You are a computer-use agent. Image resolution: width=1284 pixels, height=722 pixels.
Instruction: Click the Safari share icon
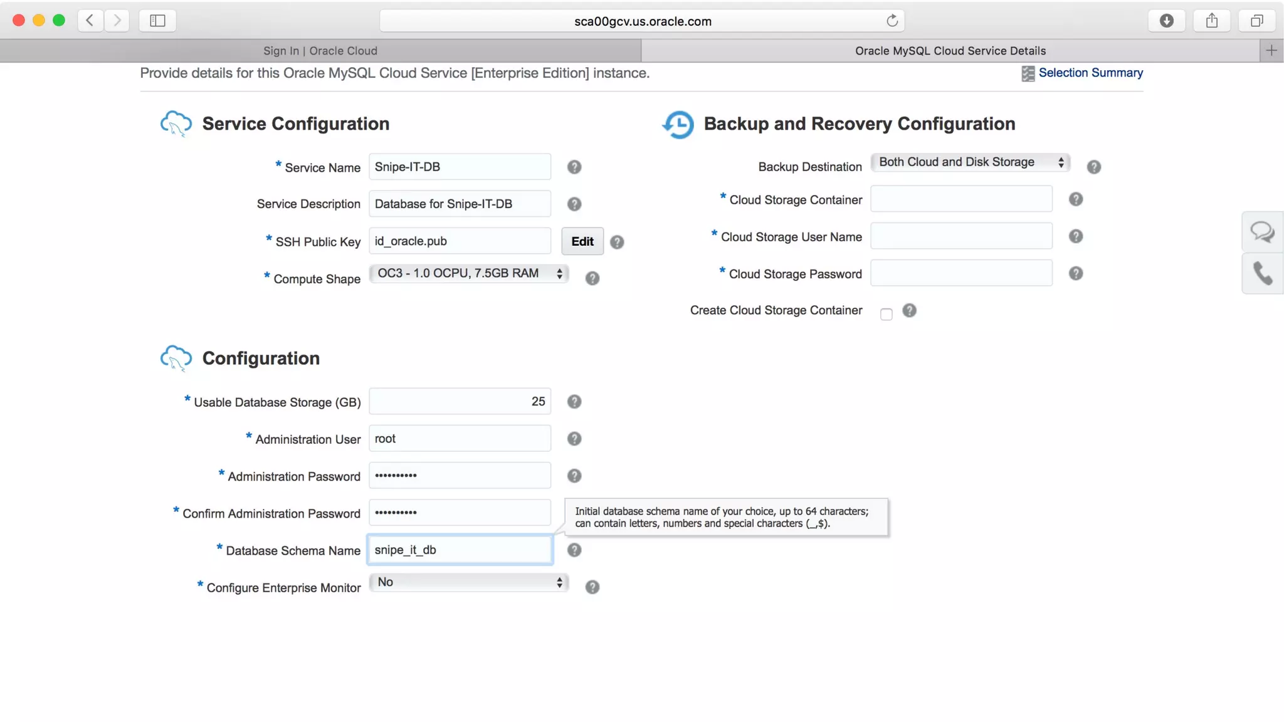(x=1211, y=21)
